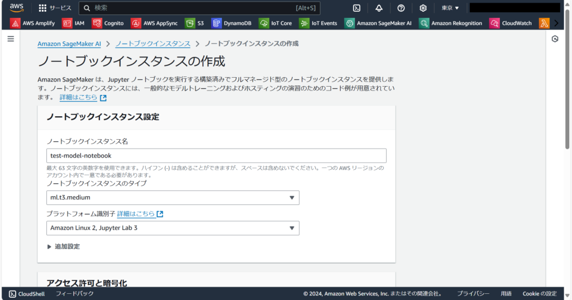Go to Amazon SageMaker AI breadcrumb

tap(69, 44)
